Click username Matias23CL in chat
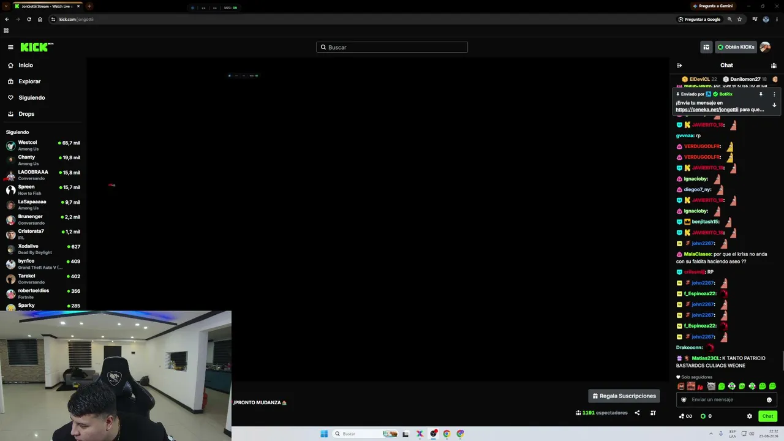Image resolution: width=784 pixels, height=441 pixels. click(x=706, y=358)
